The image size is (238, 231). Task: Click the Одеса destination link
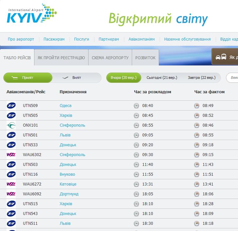[x=66, y=106]
